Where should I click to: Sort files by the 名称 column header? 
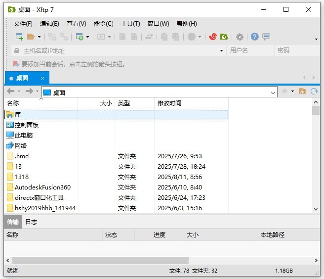(41, 103)
